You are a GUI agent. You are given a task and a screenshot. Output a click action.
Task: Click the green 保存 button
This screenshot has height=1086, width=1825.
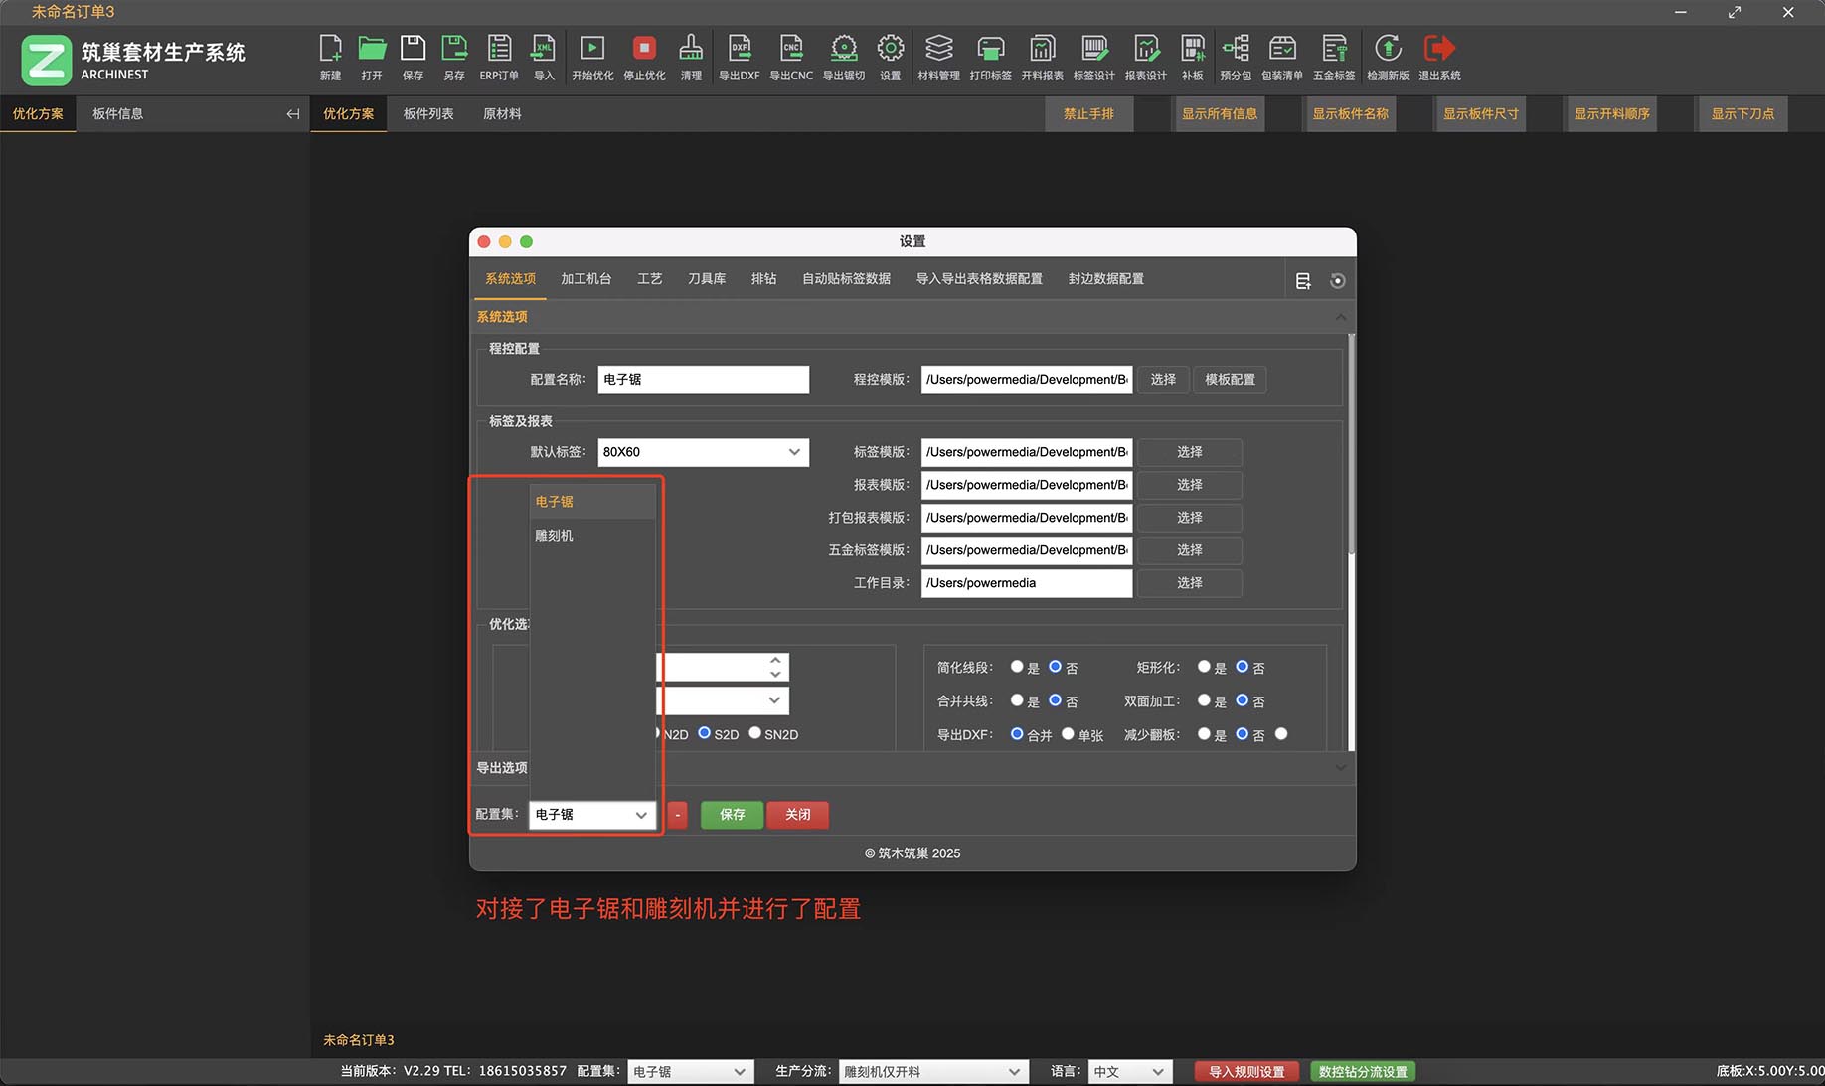coord(732,815)
